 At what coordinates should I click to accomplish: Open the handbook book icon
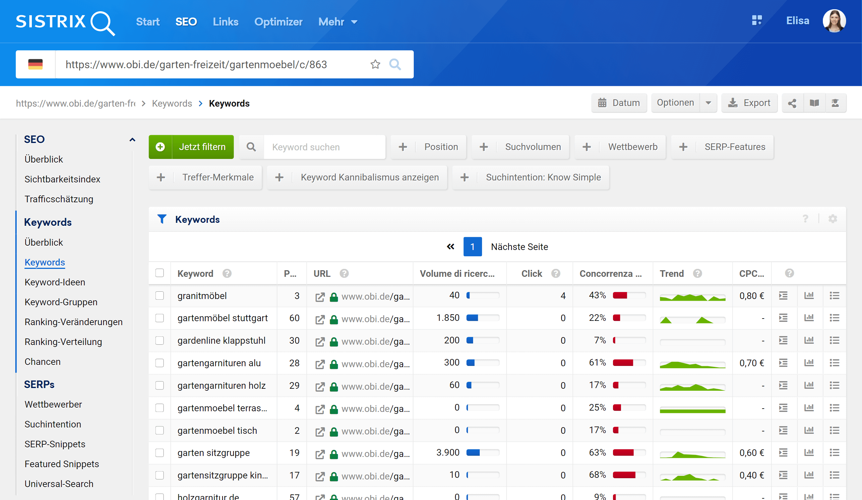tap(814, 103)
